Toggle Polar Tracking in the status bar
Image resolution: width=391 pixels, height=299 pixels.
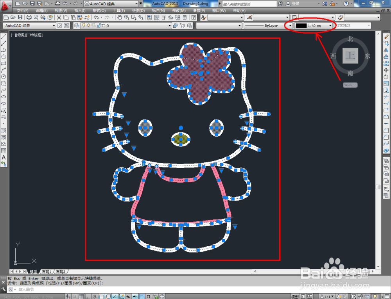[95, 296]
